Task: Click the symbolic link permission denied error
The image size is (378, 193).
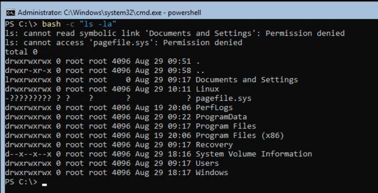Action: click(x=175, y=33)
